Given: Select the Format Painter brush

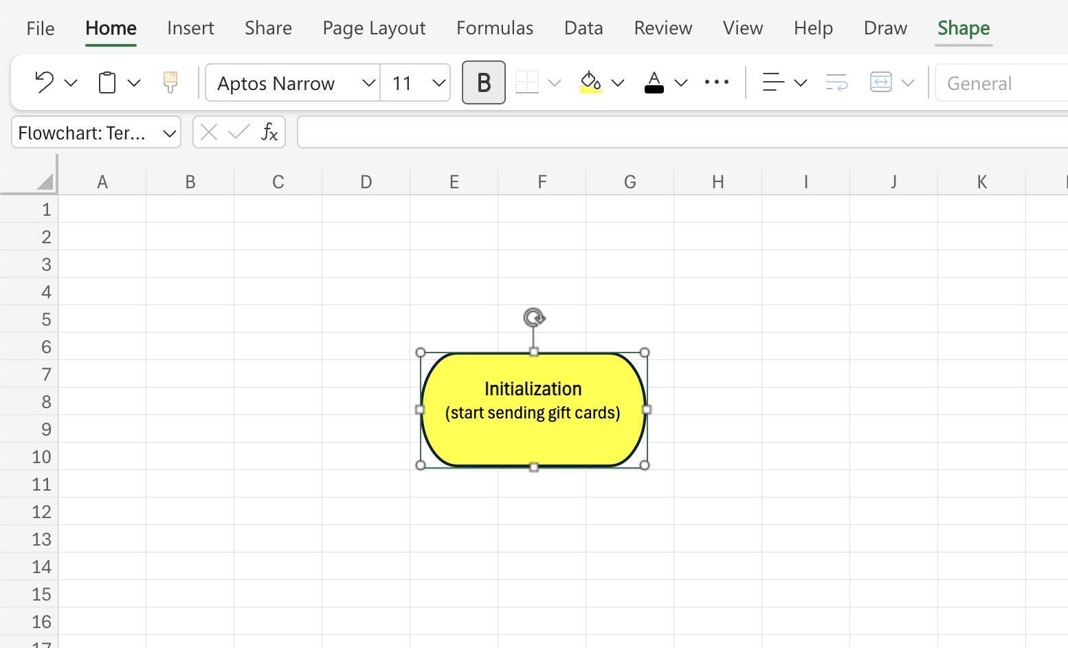Looking at the screenshot, I should tap(170, 82).
